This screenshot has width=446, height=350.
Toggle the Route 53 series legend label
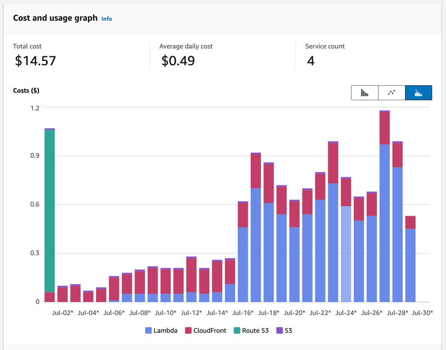click(255, 330)
